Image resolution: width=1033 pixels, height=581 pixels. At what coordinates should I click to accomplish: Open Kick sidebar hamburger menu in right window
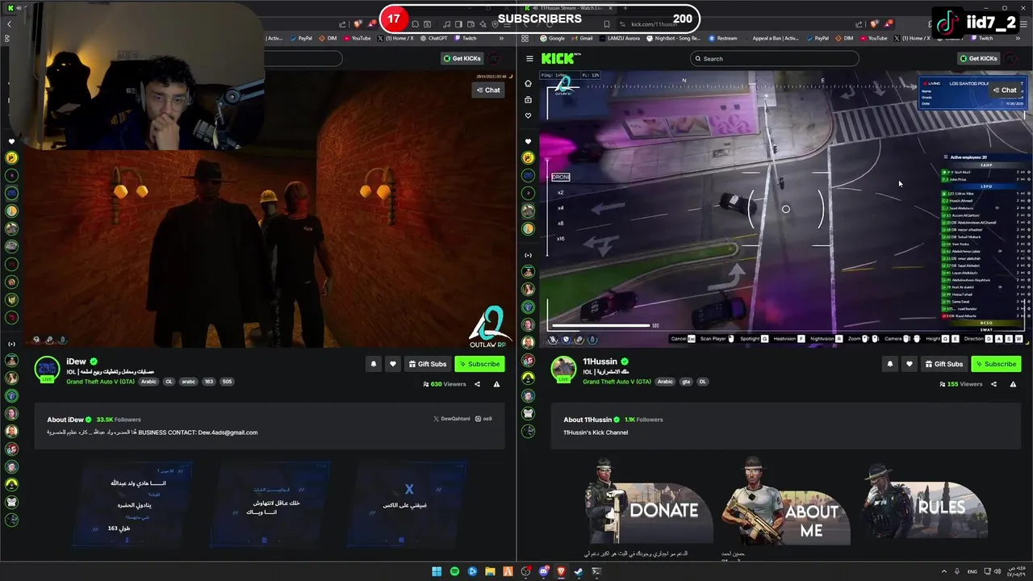point(529,58)
